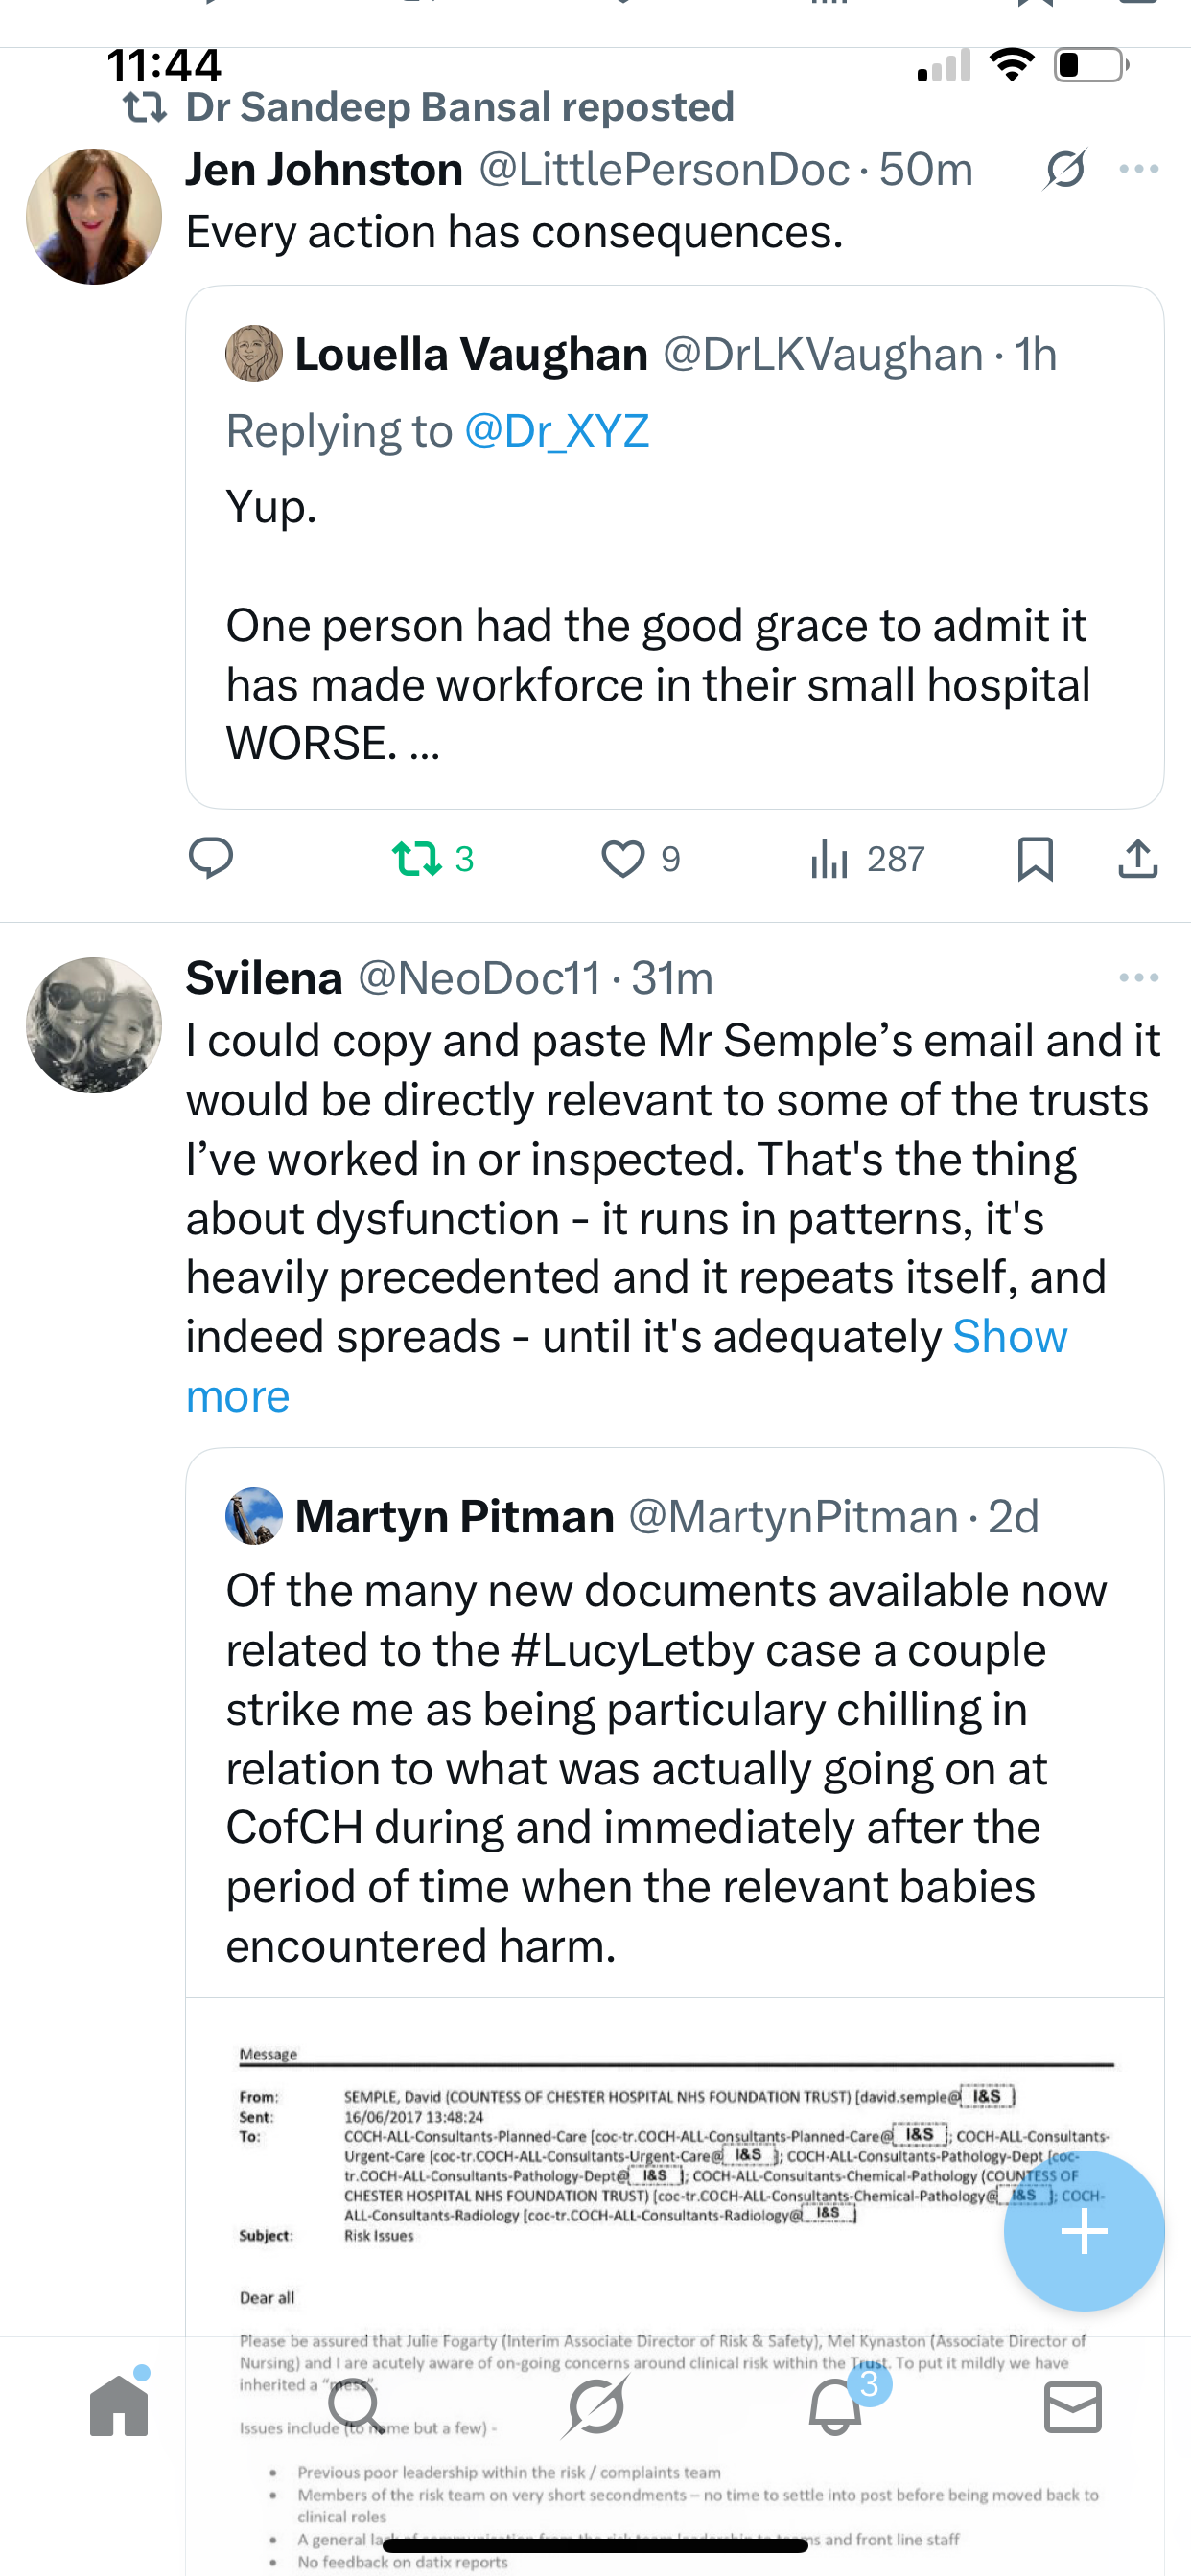Toggle repost on Jen Johnston's post

418,858
